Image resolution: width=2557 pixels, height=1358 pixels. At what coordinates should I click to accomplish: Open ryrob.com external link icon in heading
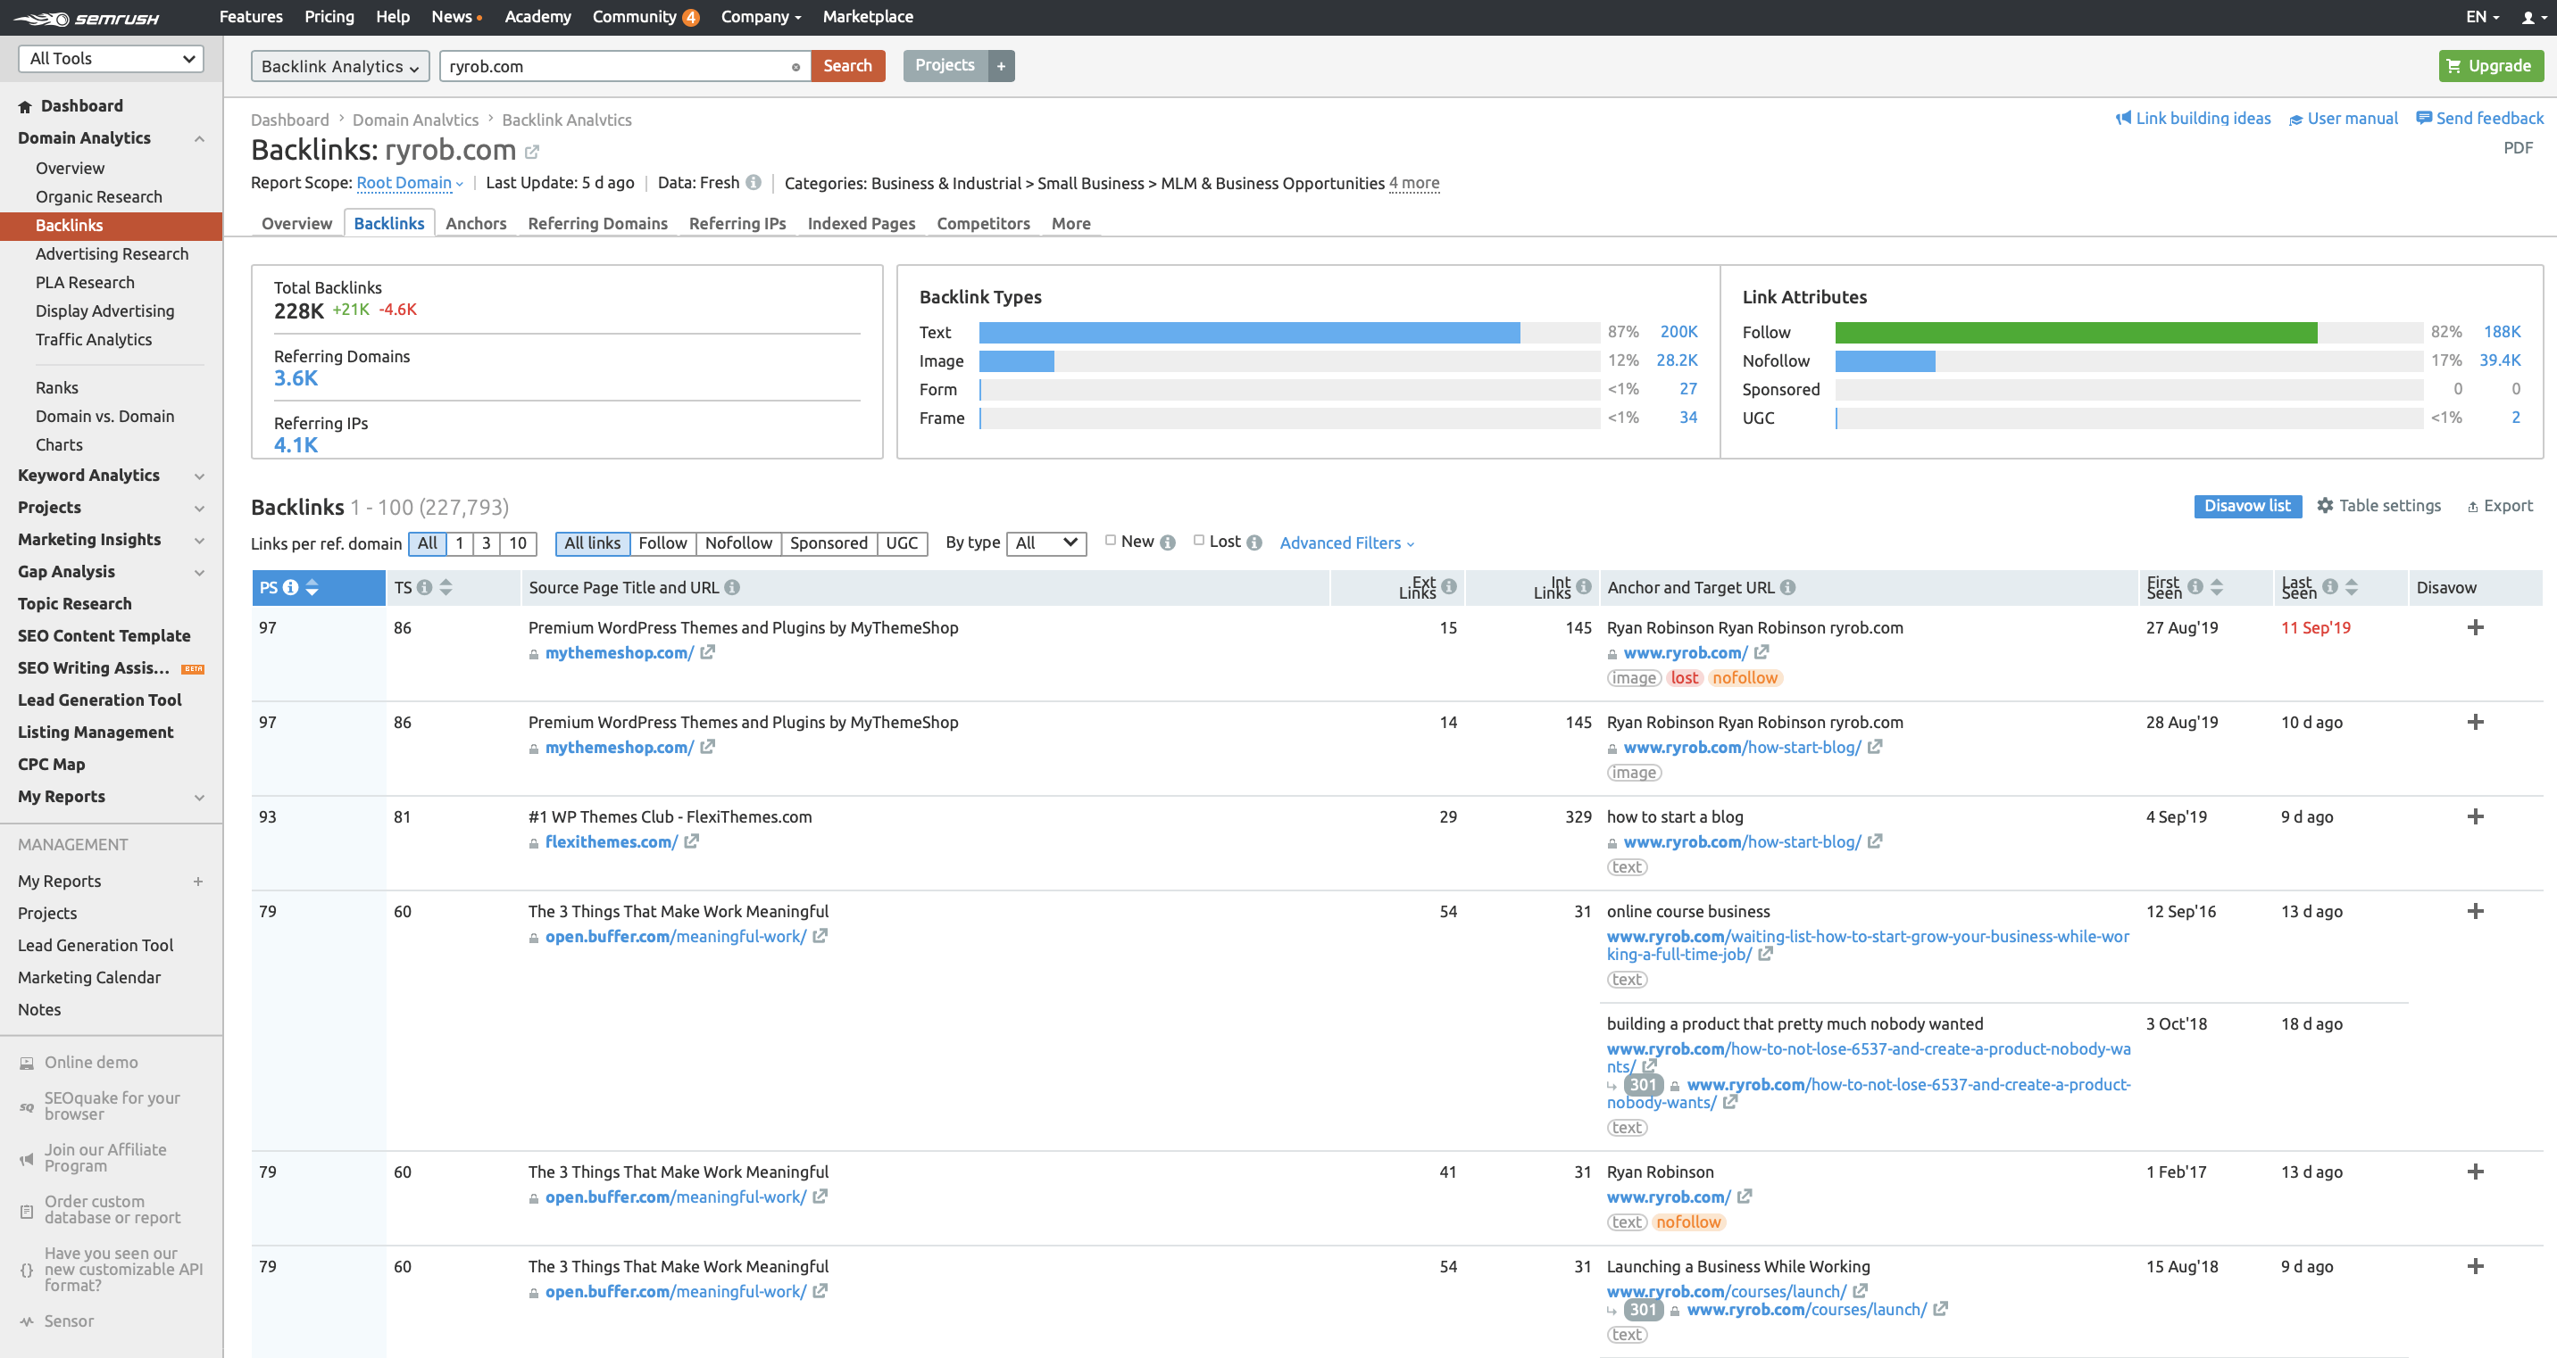coord(532,151)
